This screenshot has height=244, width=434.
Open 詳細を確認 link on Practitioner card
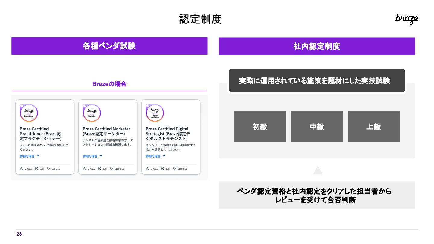pos(29,156)
